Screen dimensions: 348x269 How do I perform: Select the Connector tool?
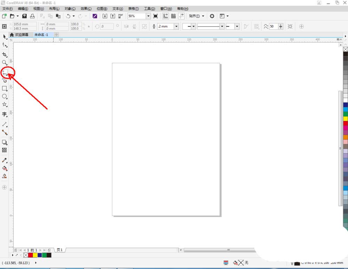[5, 132]
